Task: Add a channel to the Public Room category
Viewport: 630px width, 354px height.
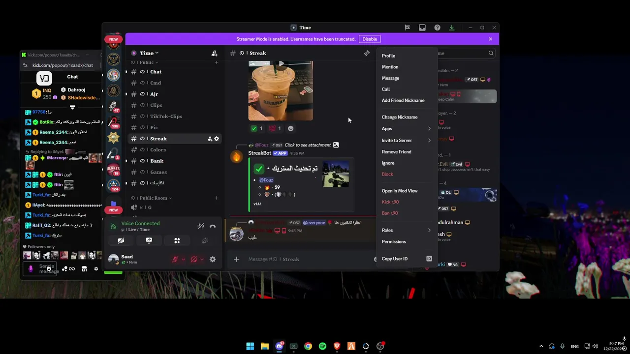Action: point(217,198)
